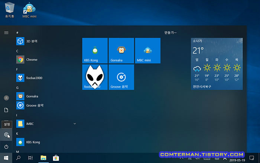Image resolution: width=260 pixels, height=163 pixels.
Task: Expand the Start menu hamburger button
Action: (6, 33)
